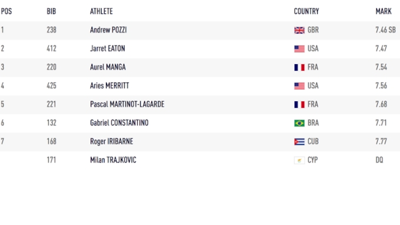Click the Great Britain flag icon
This screenshot has height=225, width=400.
click(x=299, y=30)
